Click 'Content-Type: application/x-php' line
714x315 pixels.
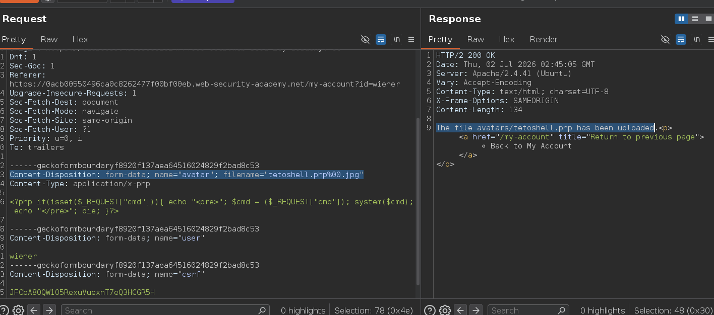pos(80,184)
